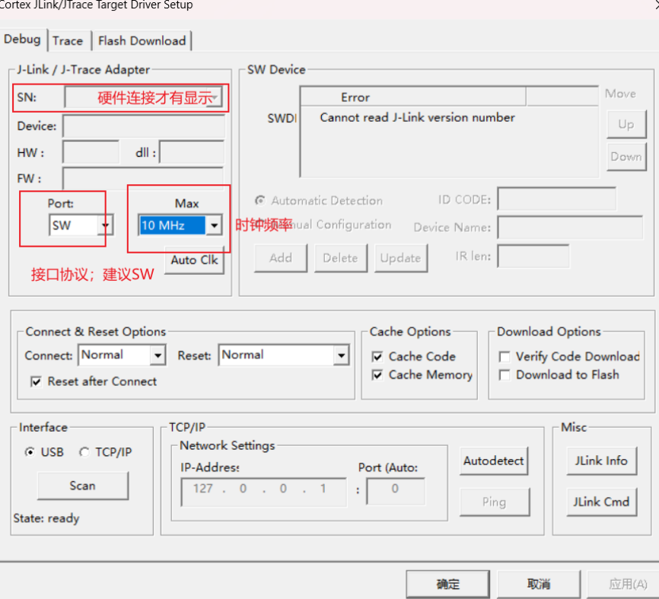Cancel with the 取消 button
Image resolution: width=659 pixels, height=599 pixels.
(x=539, y=584)
